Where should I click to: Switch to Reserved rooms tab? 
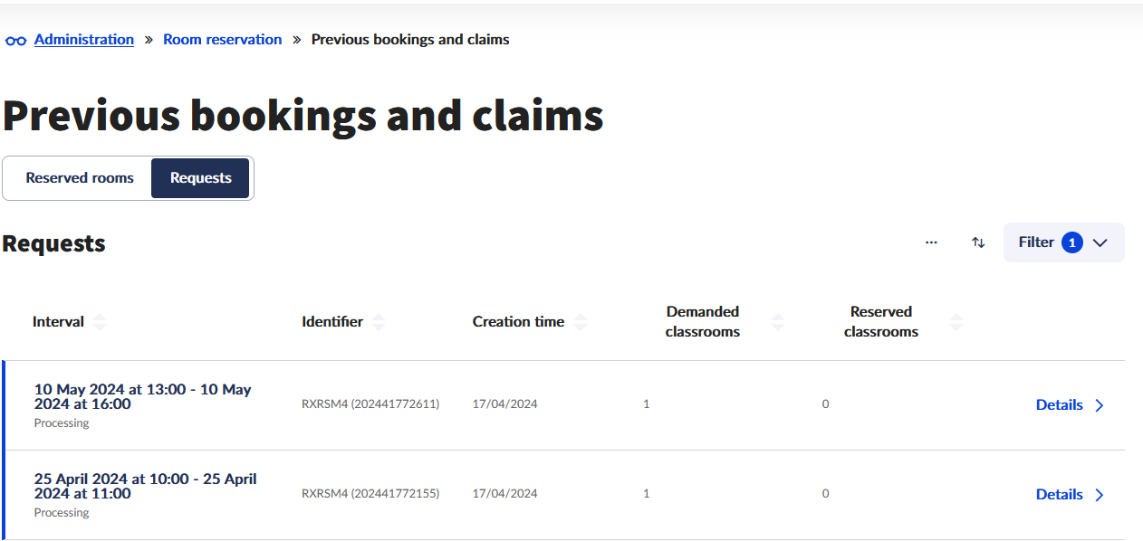(x=80, y=177)
